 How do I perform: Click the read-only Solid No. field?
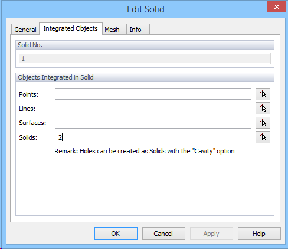click(144, 58)
